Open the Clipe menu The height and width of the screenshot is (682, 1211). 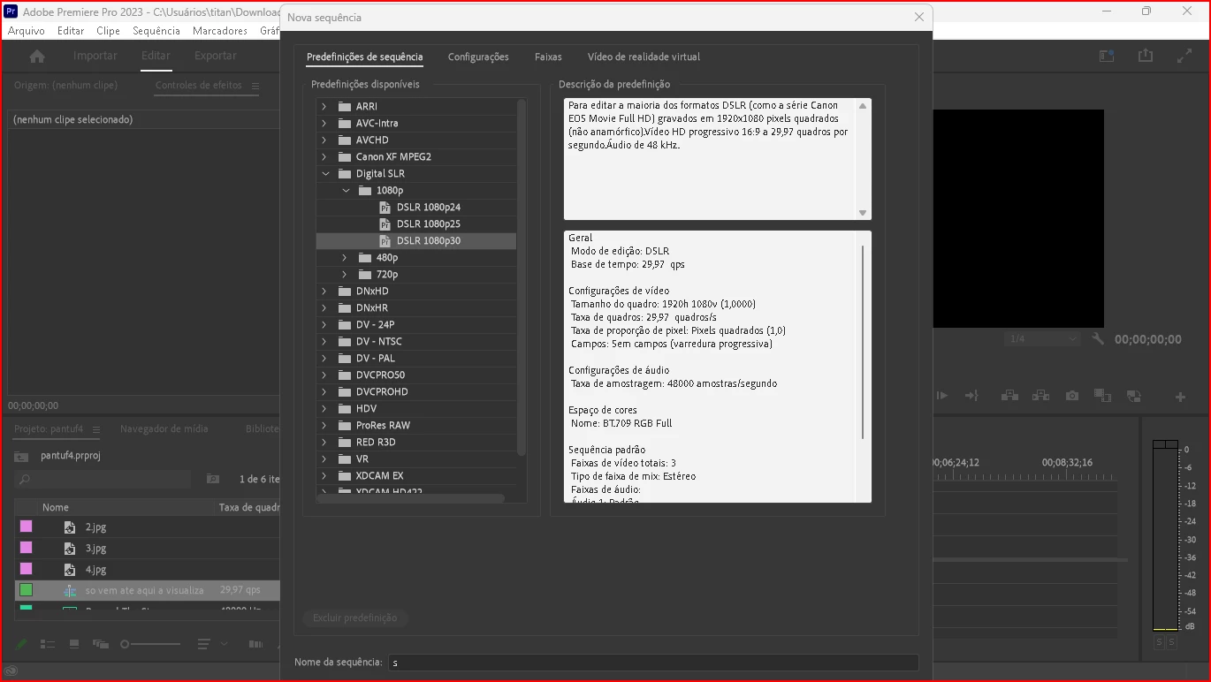pos(109,31)
